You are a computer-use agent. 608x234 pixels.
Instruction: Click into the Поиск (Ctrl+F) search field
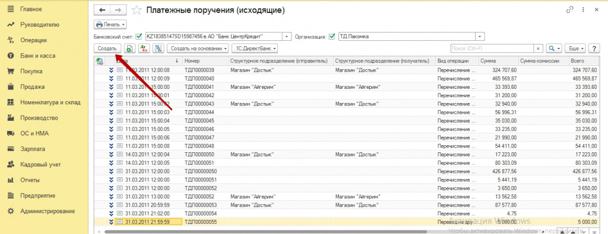point(492,49)
